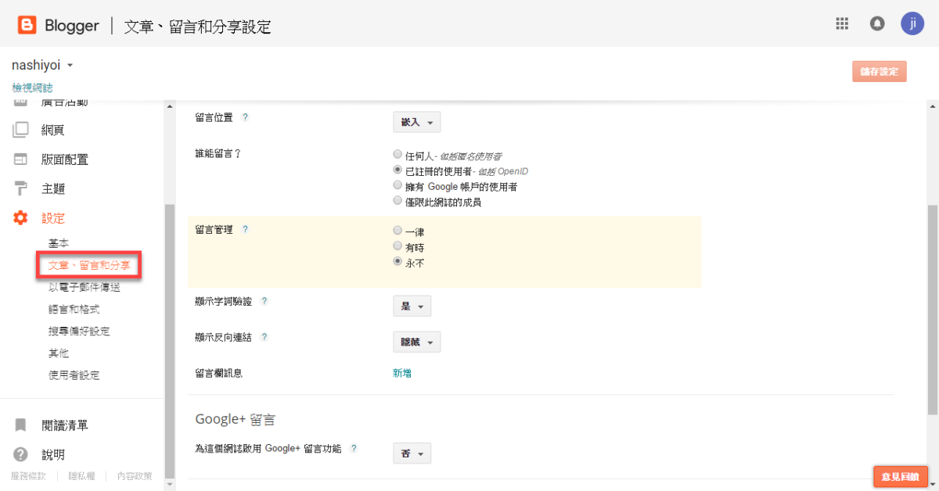Select 擁有 Google 帳戶的使用者 radio option
Viewport: 939px width, 491px height.
tap(398, 185)
